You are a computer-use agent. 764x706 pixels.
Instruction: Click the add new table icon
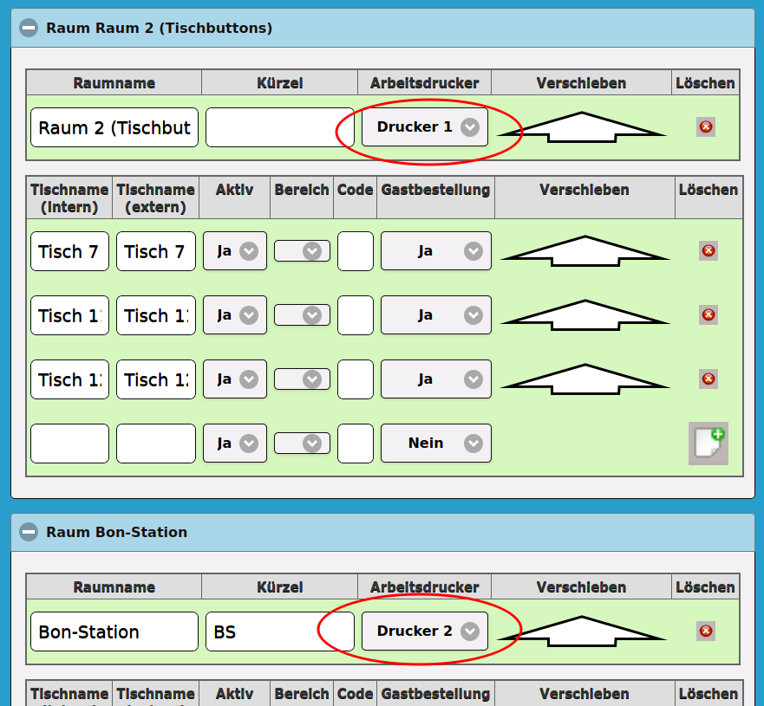pos(708,444)
